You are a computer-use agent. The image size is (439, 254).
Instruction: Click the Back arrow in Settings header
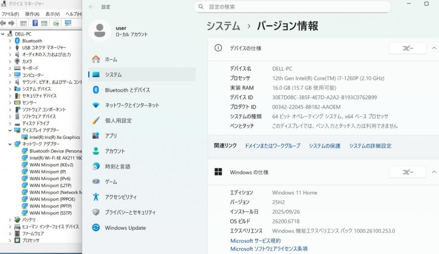coord(91,7)
